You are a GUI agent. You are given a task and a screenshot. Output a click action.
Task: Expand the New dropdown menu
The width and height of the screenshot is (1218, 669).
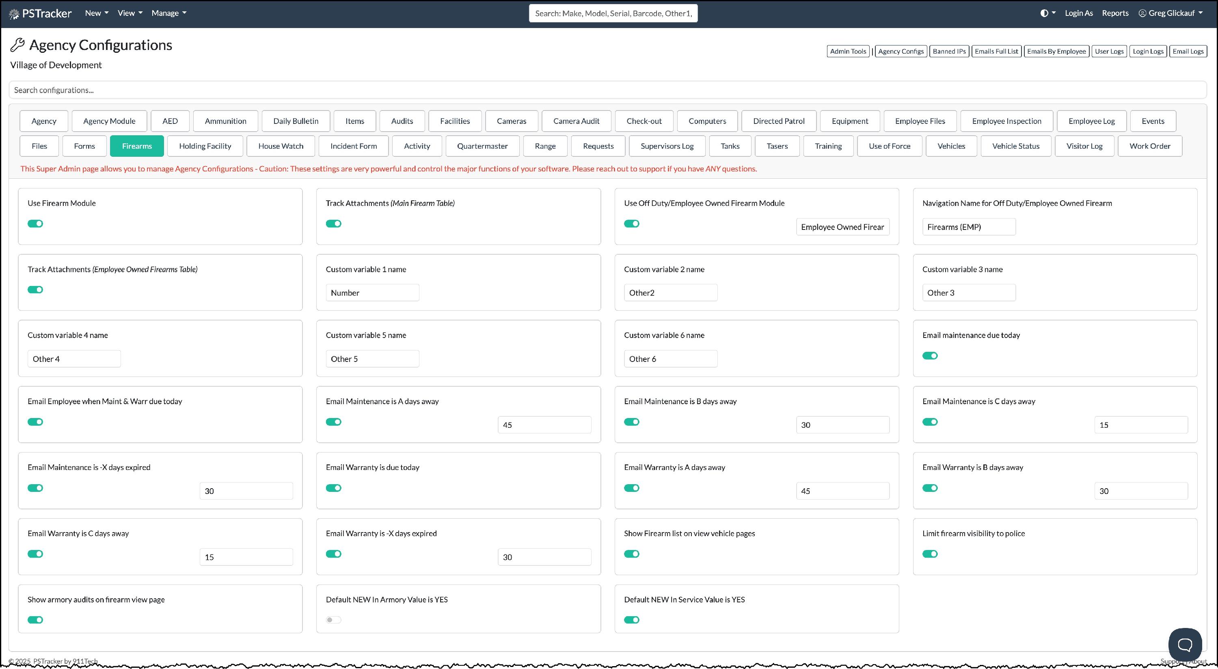pyautogui.click(x=97, y=13)
